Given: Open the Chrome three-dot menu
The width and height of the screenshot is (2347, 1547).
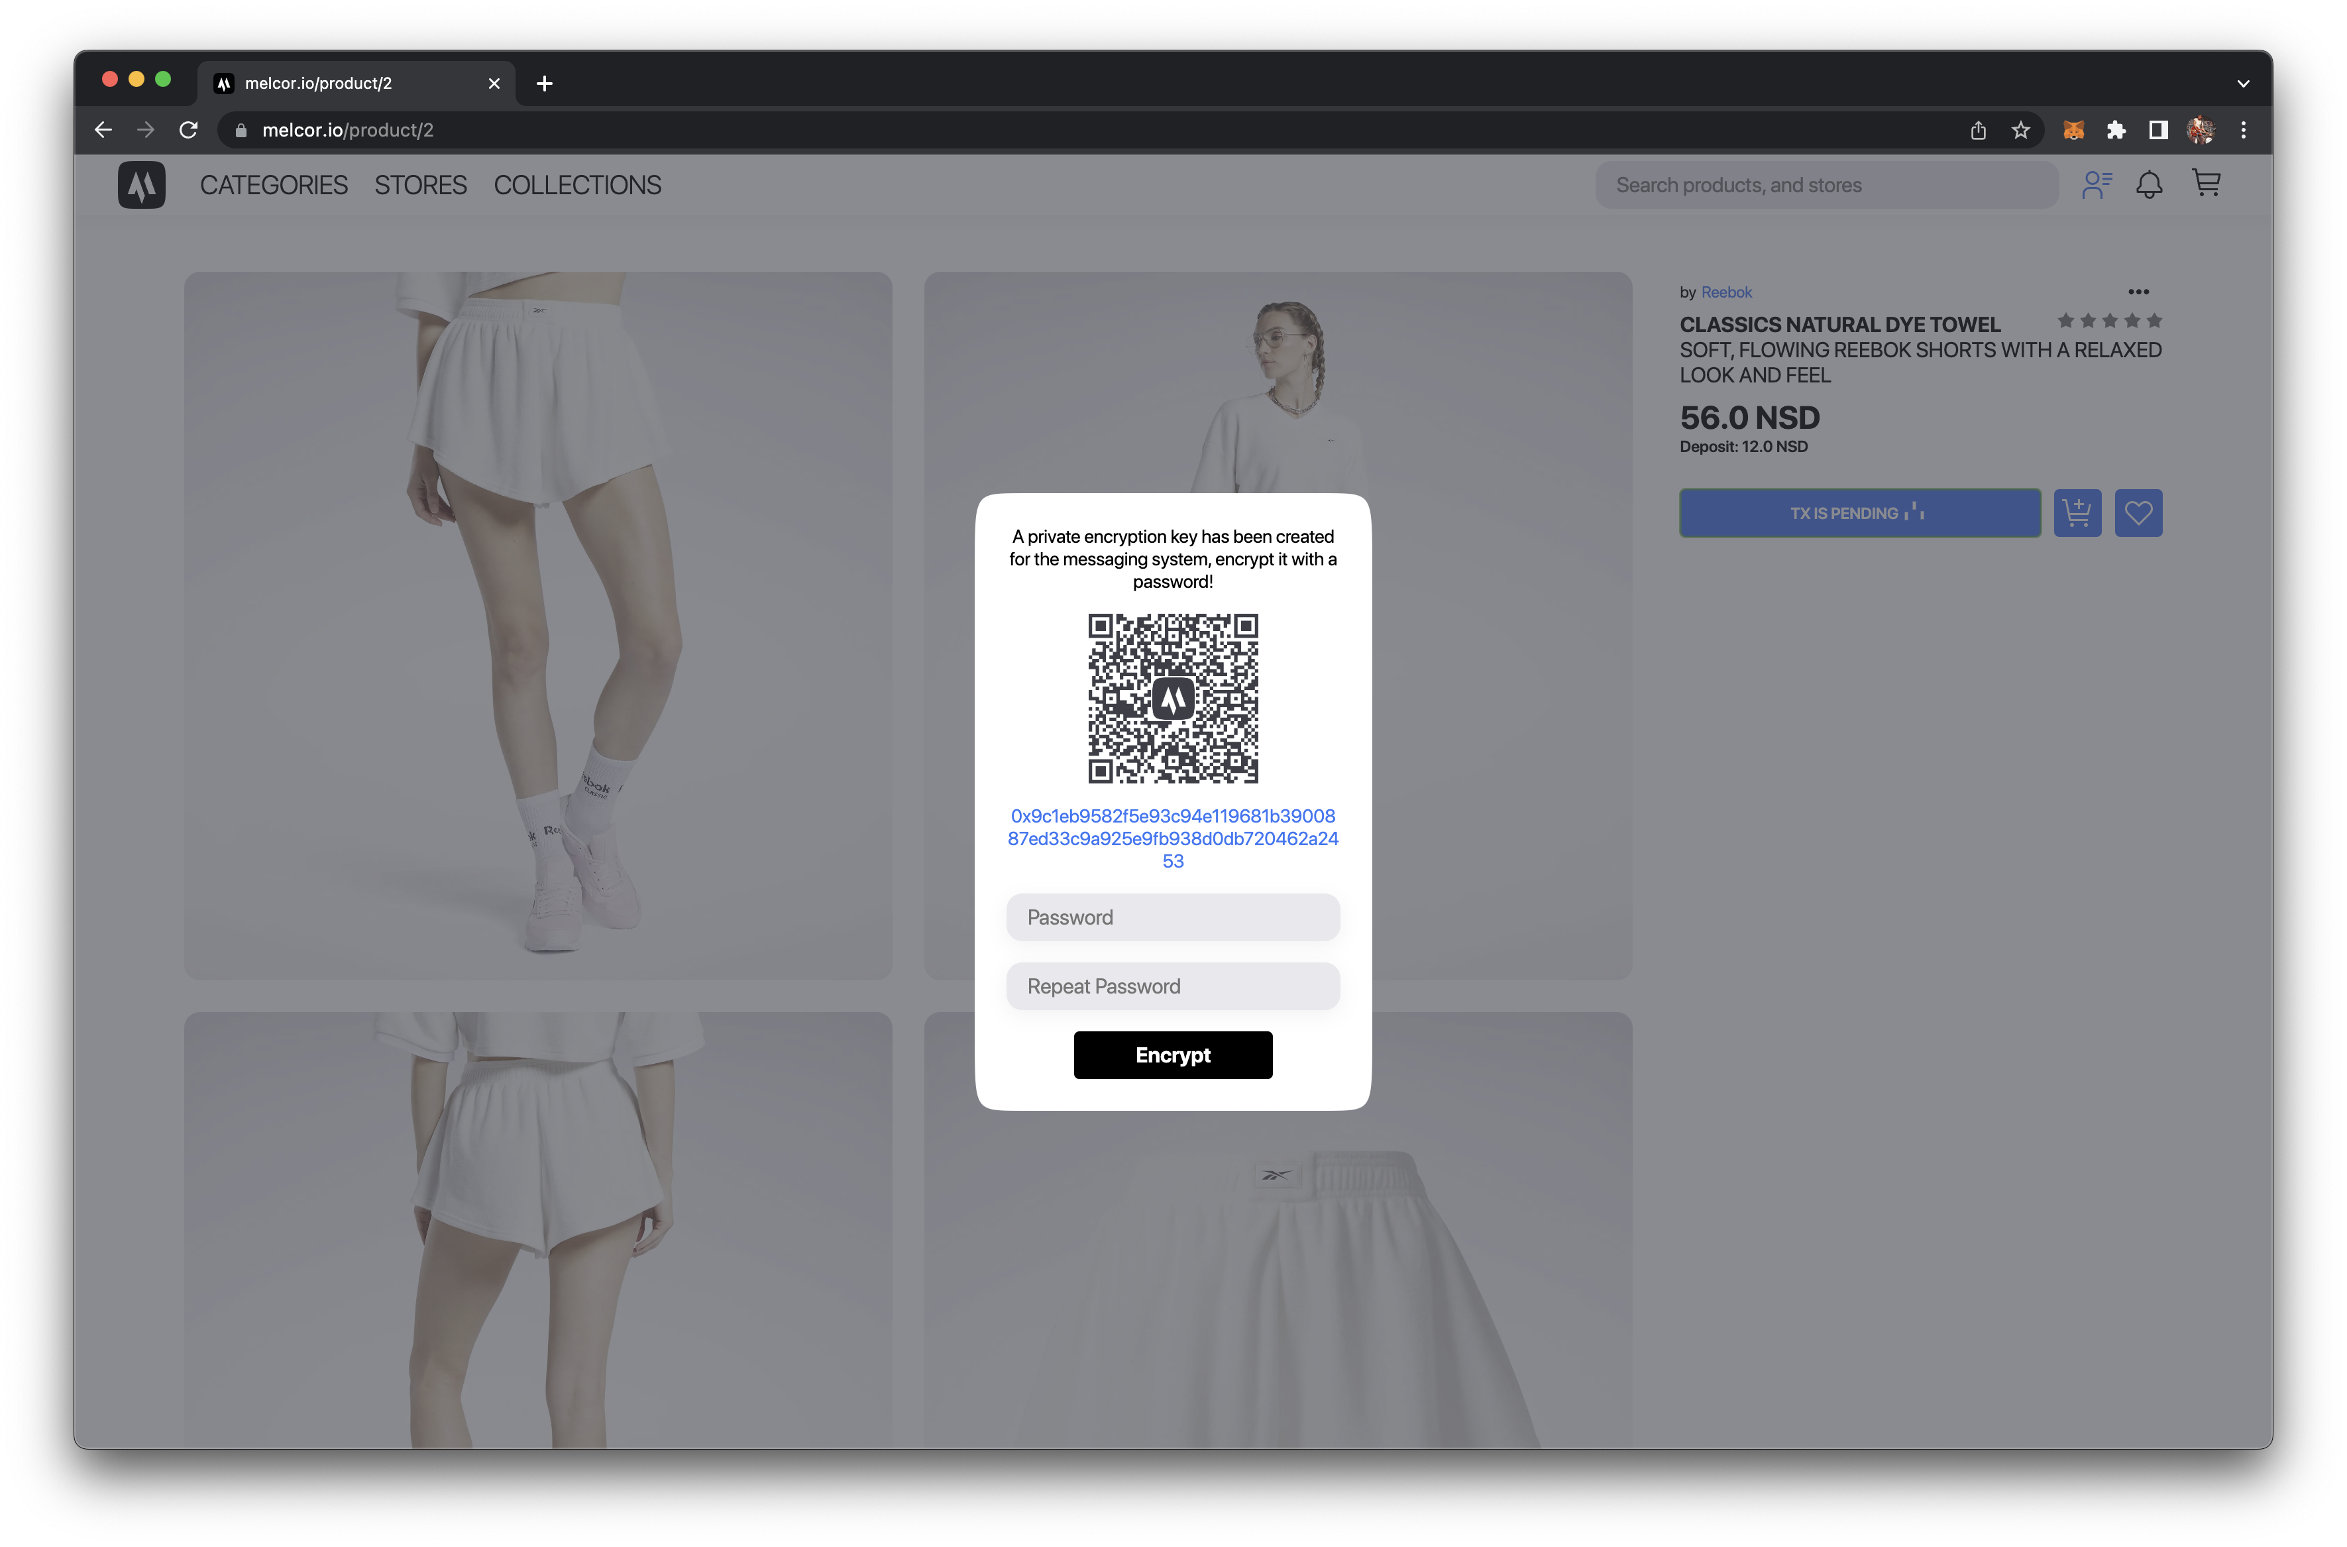Looking at the screenshot, I should click(x=2244, y=130).
